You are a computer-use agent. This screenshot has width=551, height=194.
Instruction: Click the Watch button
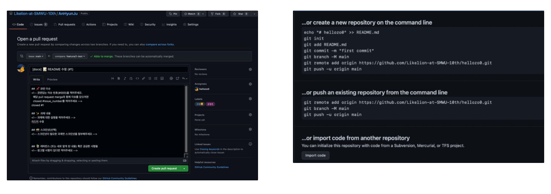click(x=191, y=14)
